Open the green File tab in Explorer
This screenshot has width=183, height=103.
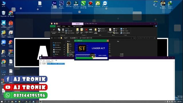[53, 26]
